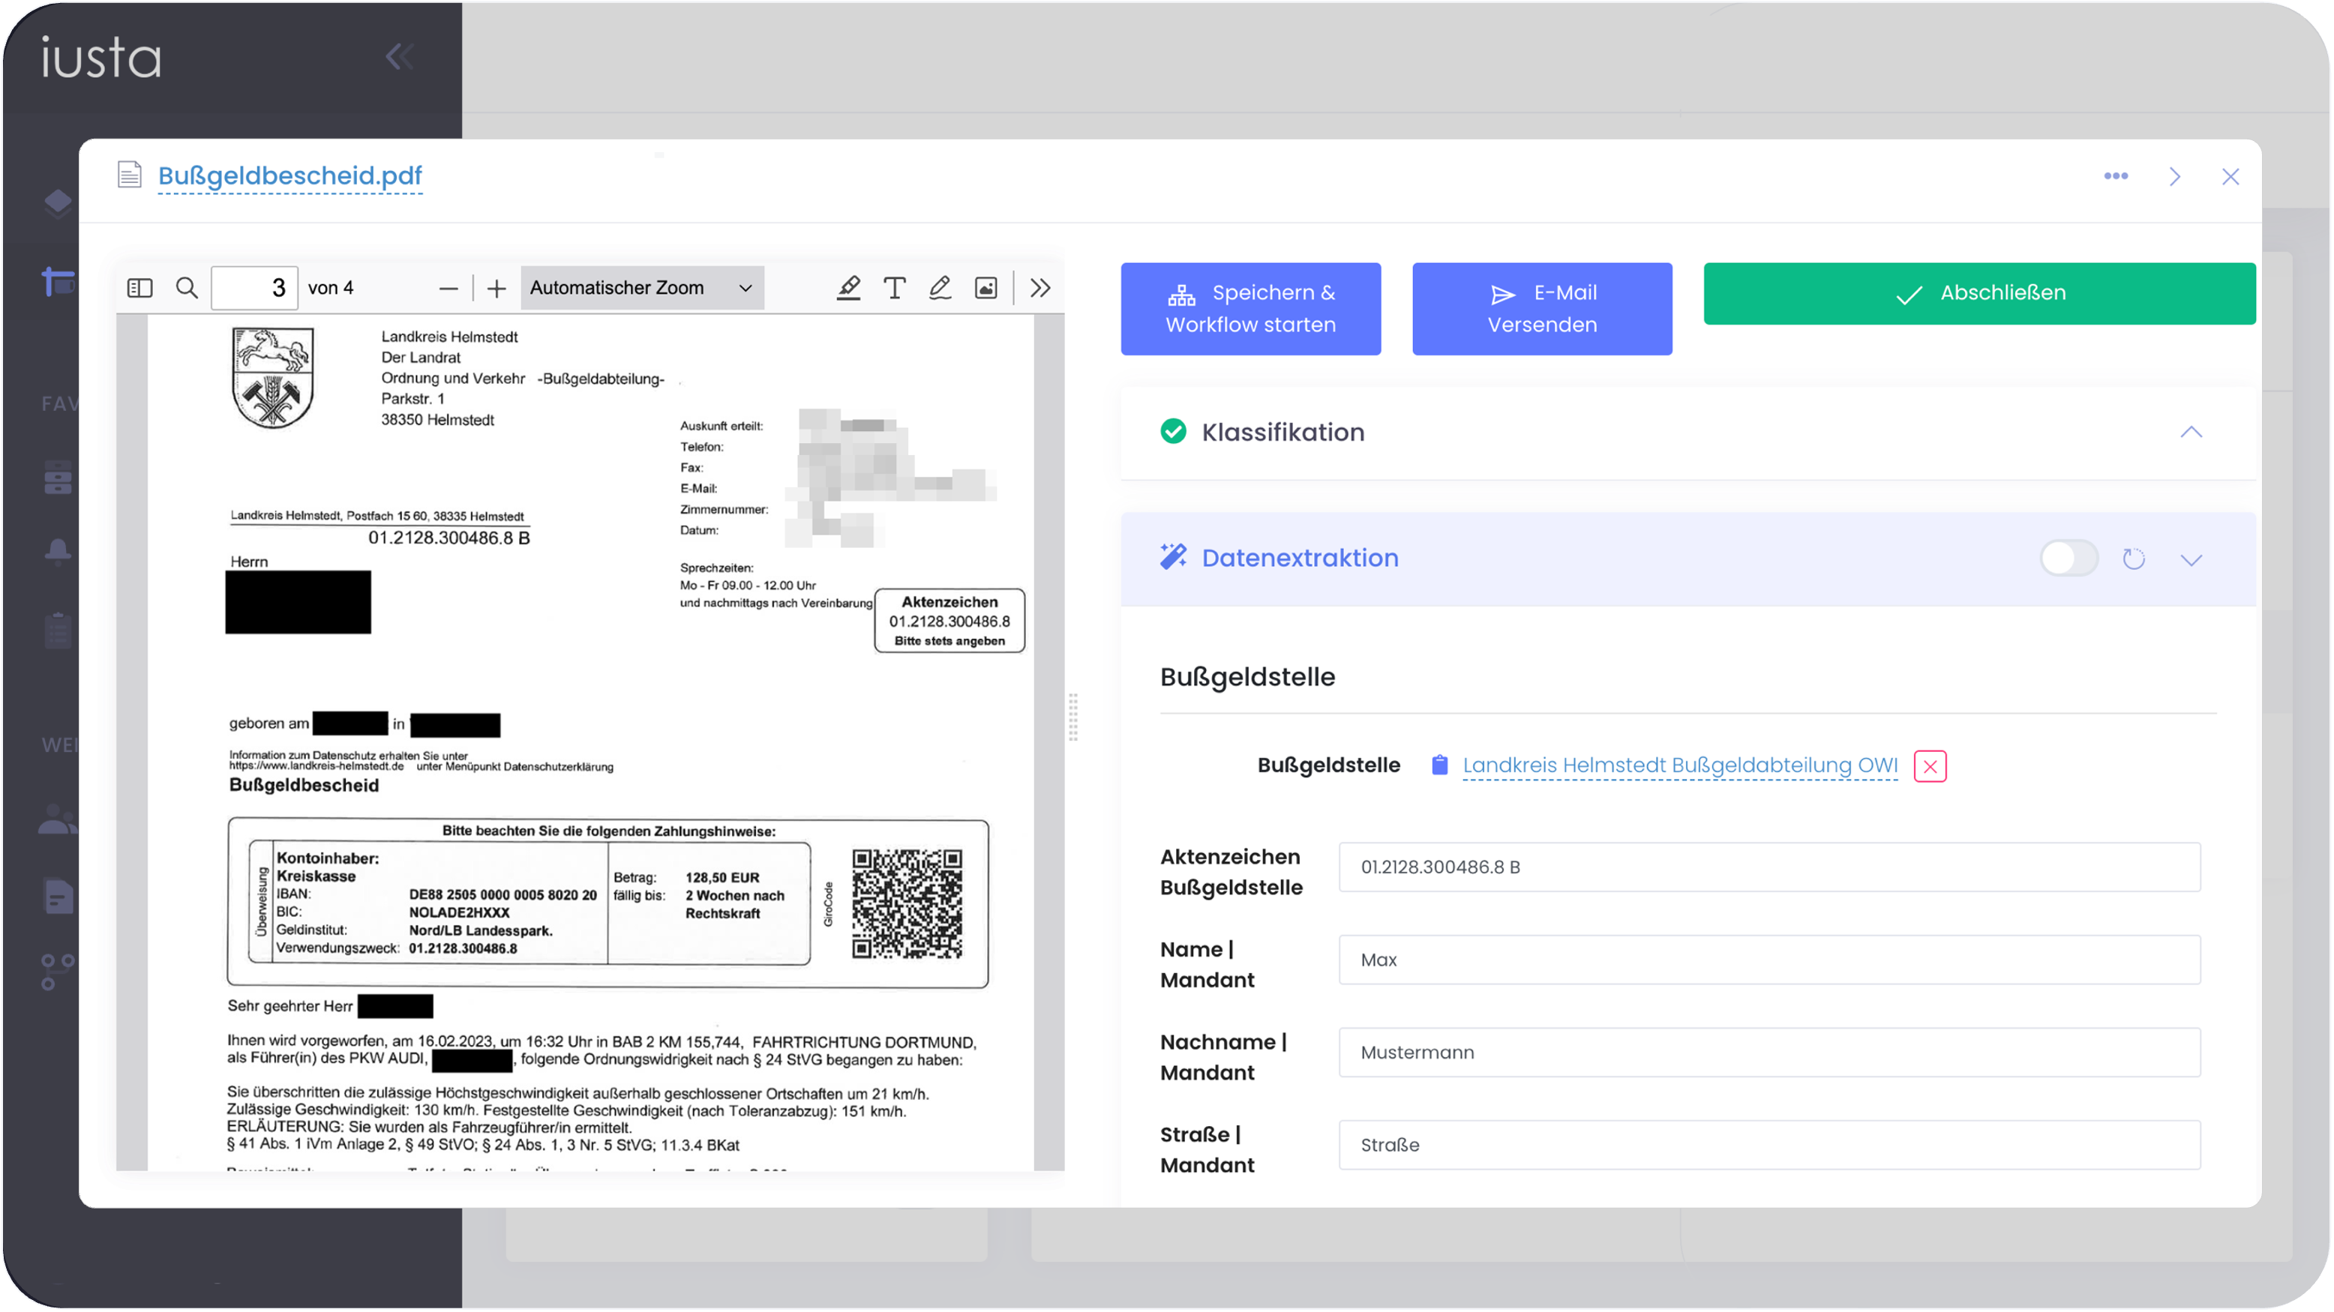This screenshot has width=2334, height=1312.
Task: Click the page number input field
Action: point(254,287)
